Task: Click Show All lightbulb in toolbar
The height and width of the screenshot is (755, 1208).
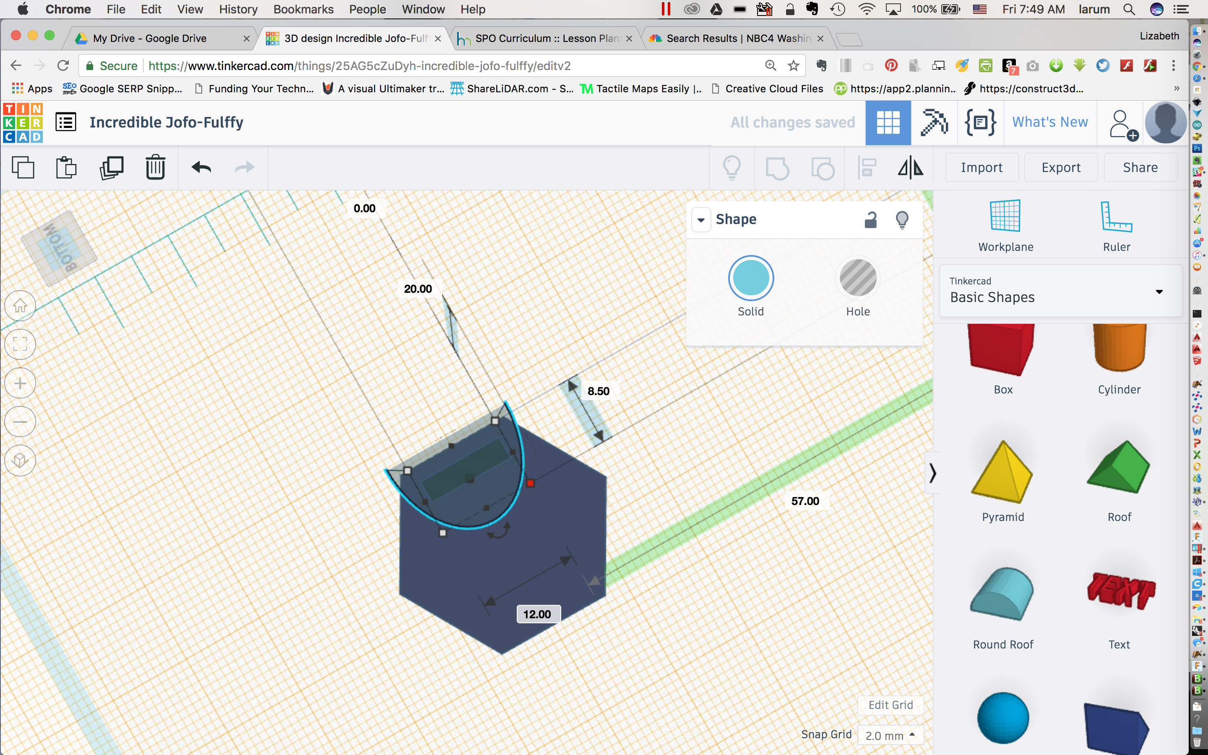Action: [x=732, y=168]
